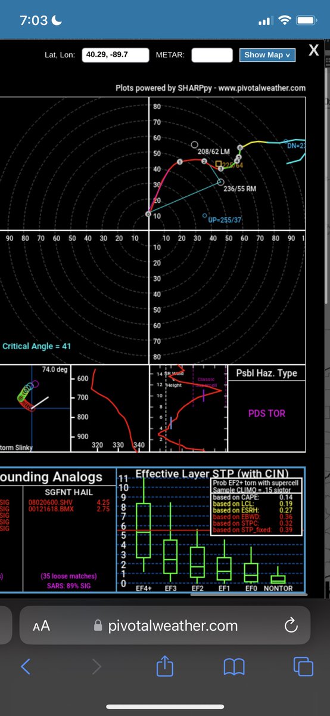Click the SGFNT HAIL column header
This screenshot has height=716, width=330.
click(67, 491)
